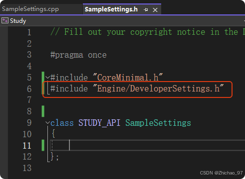Collapse the SampleSettings class on line 9

[x=47, y=123]
